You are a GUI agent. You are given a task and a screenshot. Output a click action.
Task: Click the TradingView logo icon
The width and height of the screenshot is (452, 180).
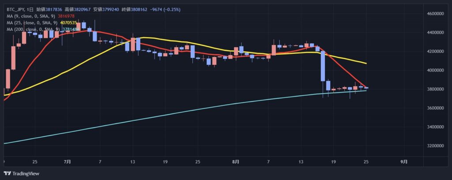tap(7, 173)
